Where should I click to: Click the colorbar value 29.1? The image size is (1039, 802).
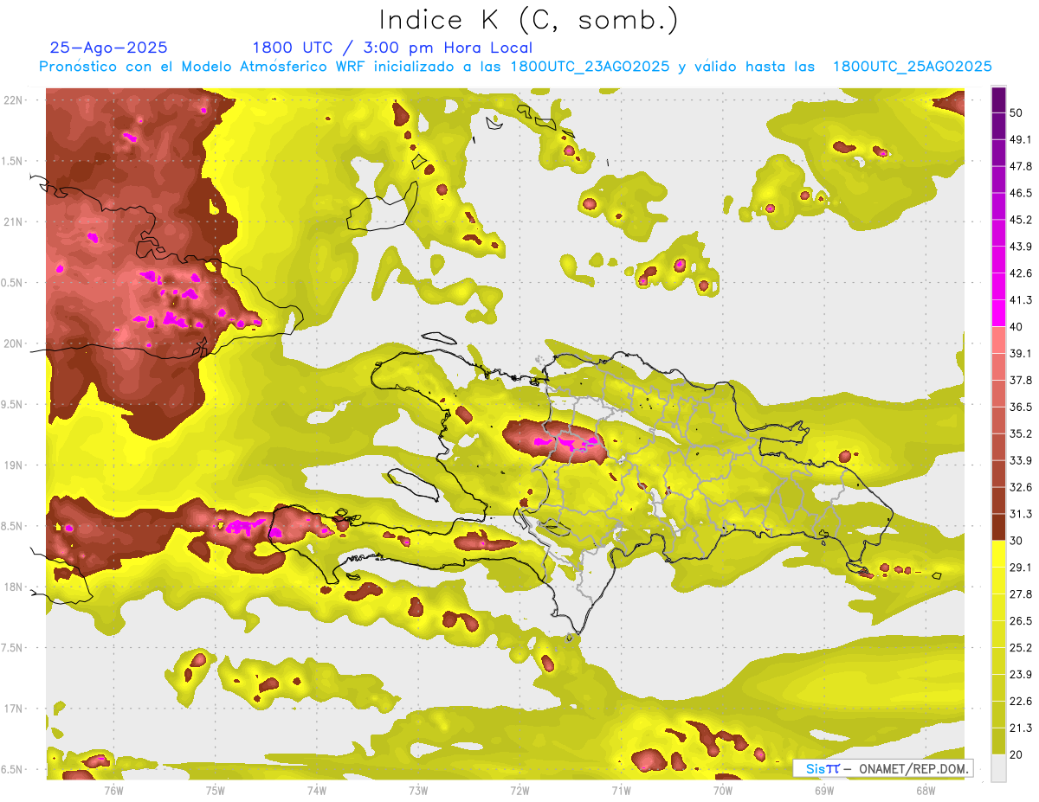[1020, 568]
